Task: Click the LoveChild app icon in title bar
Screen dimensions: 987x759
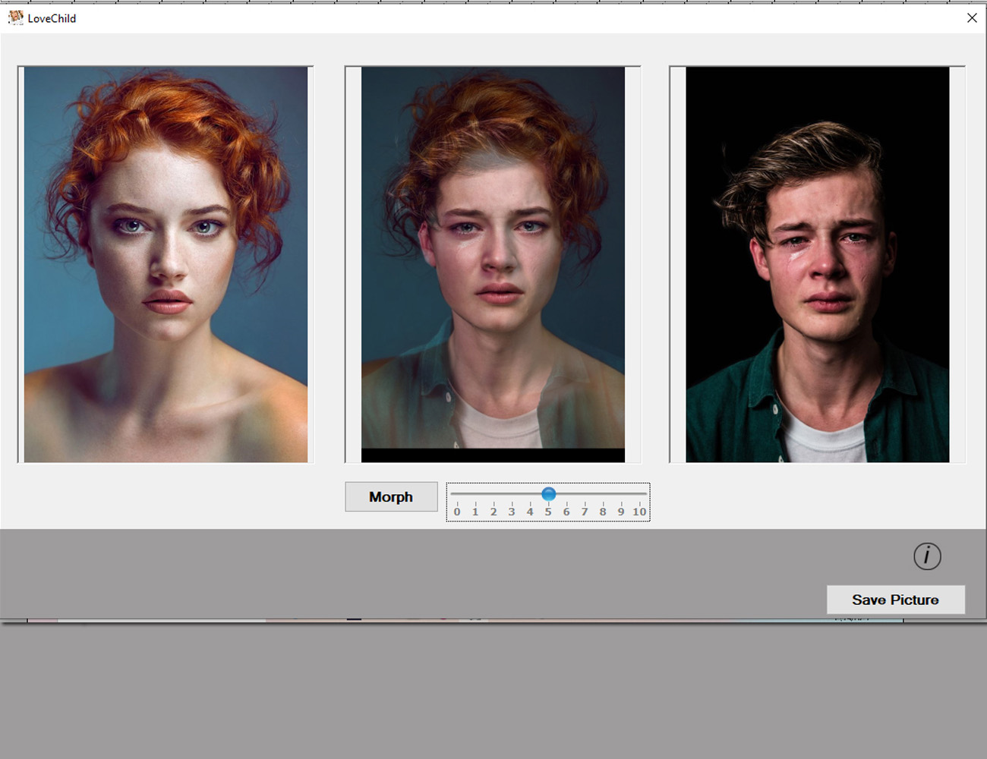Action: (x=15, y=17)
